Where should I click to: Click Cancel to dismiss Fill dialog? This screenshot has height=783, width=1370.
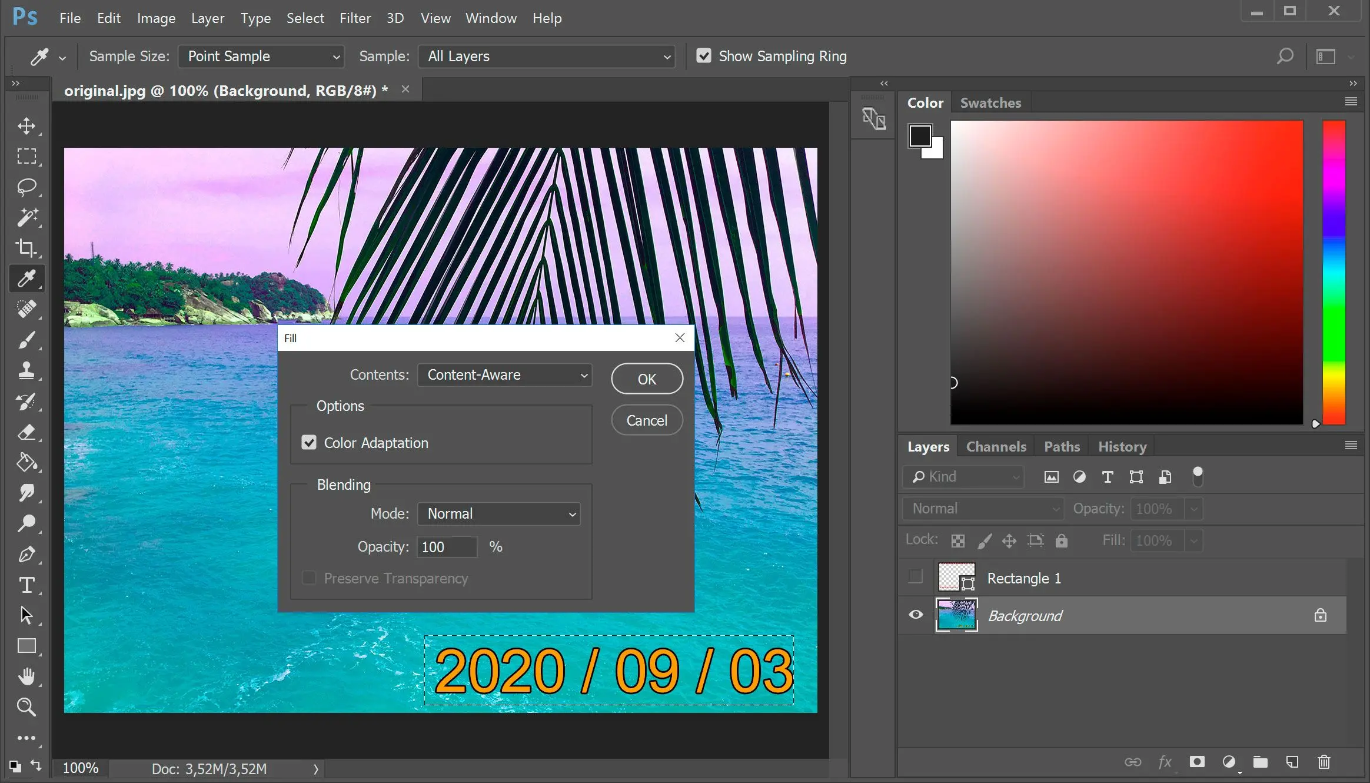646,420
